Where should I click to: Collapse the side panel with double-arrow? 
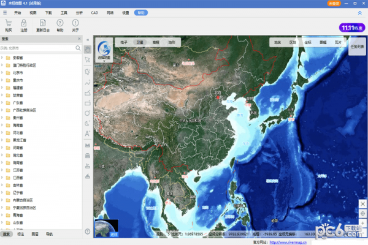click(x=88, y=40)
